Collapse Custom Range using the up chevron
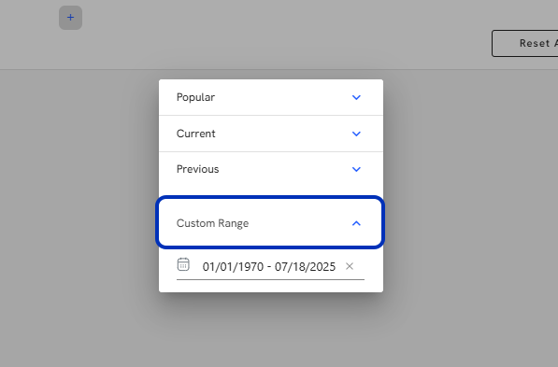This screenshot has width=558, height=367. pos(356,223)
